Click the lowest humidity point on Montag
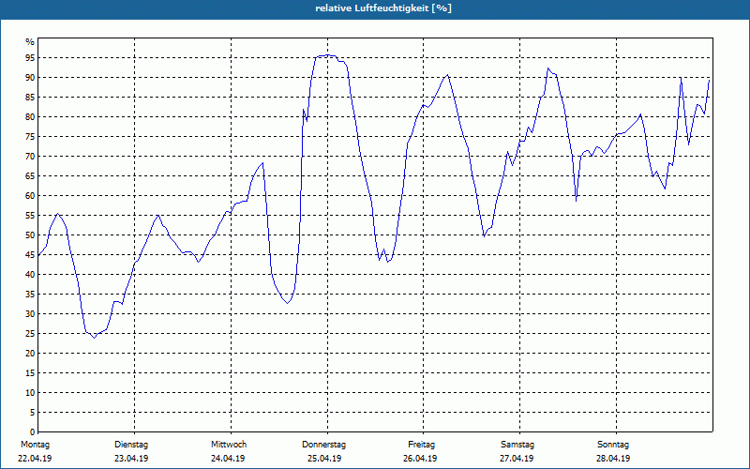Image resolution: width=750 pixels, height=469 pixels. [95, 338]
